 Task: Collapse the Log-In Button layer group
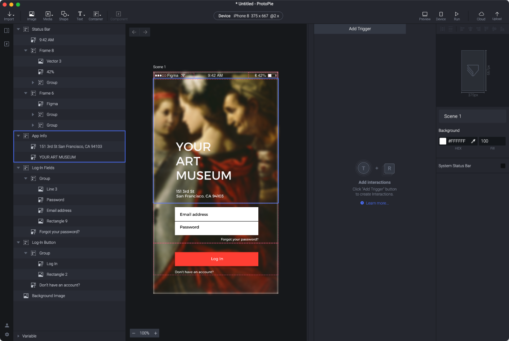click(x=18, y=243)
